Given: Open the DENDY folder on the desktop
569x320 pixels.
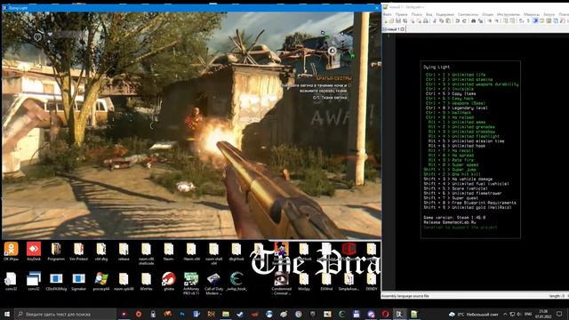Looking at the screenshot, I should [372, 282].
